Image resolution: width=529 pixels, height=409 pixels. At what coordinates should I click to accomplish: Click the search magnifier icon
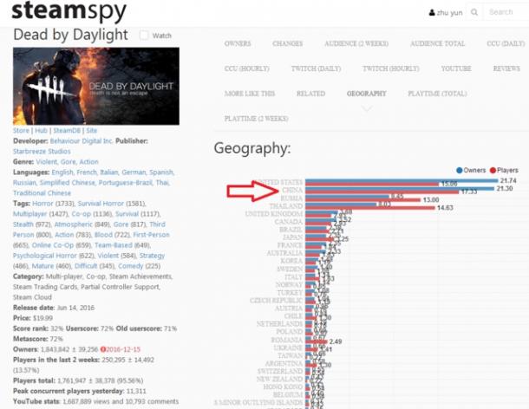(474, 12)
